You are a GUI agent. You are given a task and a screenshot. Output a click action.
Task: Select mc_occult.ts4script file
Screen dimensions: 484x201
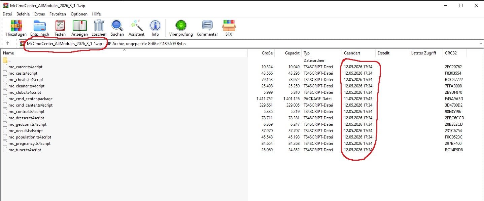click(x=26, y=131)
